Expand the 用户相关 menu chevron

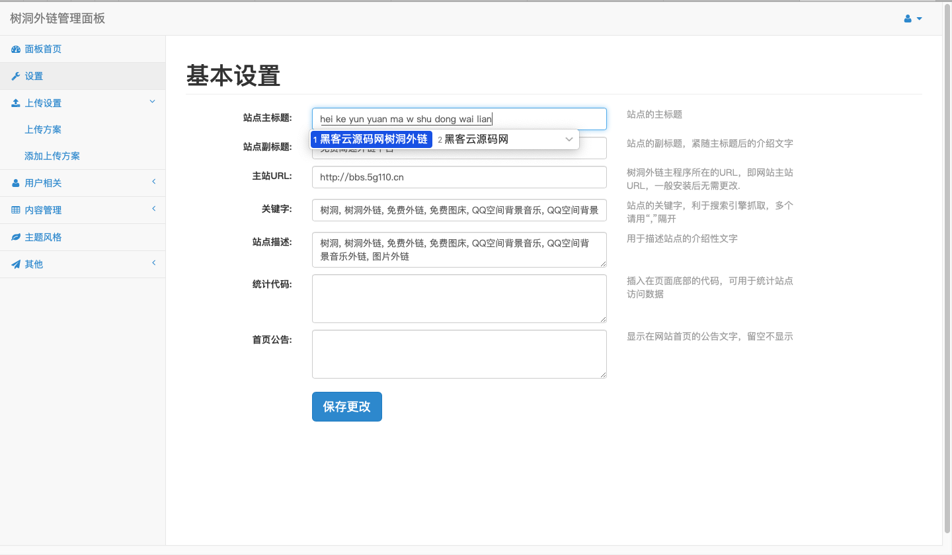(153, 182)
